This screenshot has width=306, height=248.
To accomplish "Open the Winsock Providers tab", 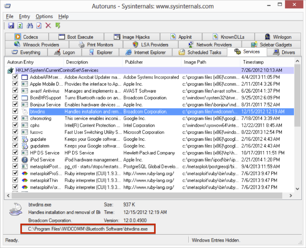I will 37,45.
